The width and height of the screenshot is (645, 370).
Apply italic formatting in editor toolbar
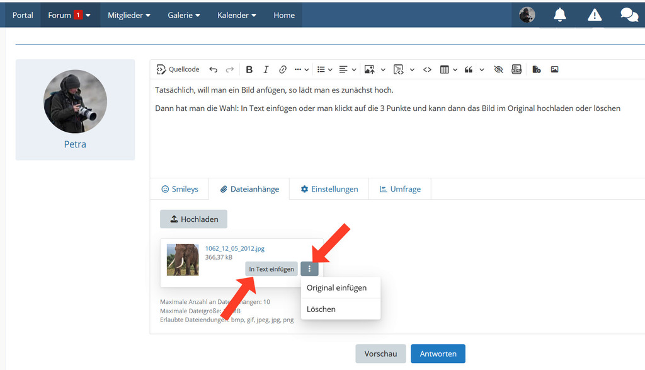266,69
